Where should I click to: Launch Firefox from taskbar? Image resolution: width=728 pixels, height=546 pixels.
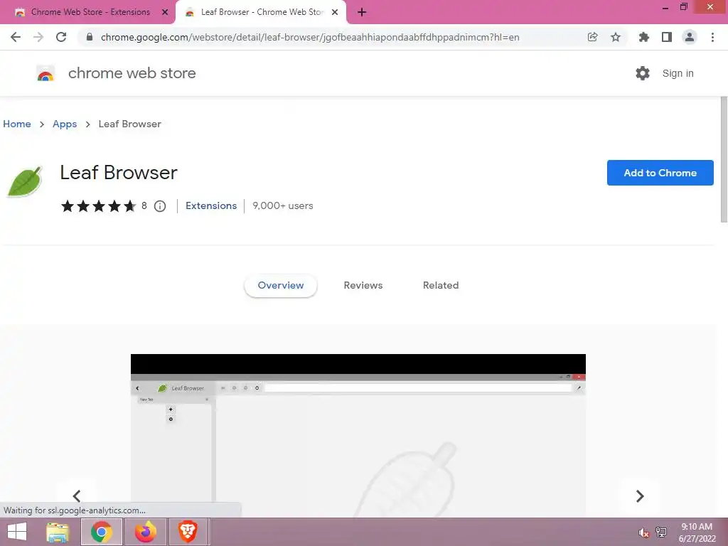[145, 532]
